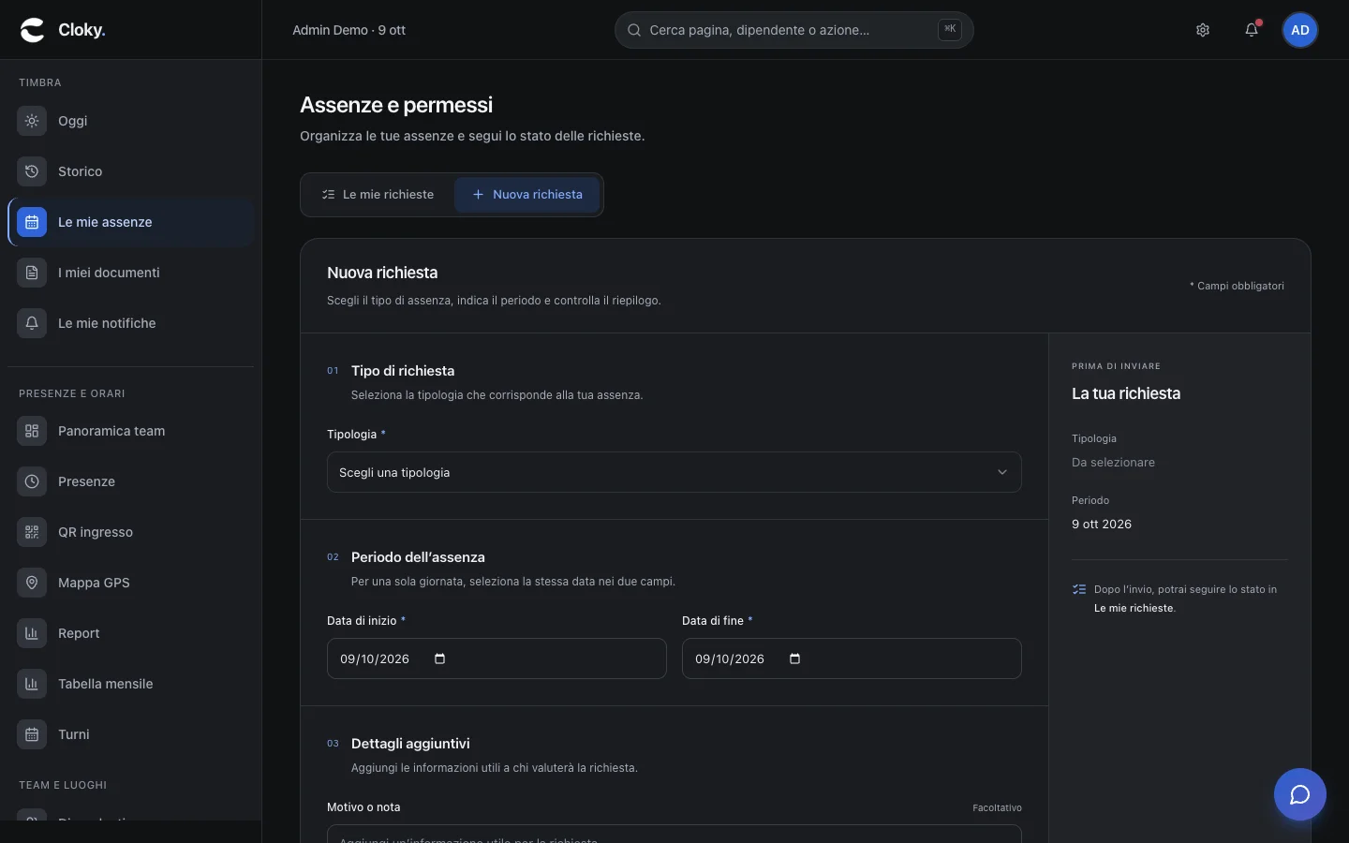Image resolution: width=1349 pixels, height=843 pixels.
Task: Focus the Cerca pagina search field
Action: pyautogui.click(x=793, y=30)
